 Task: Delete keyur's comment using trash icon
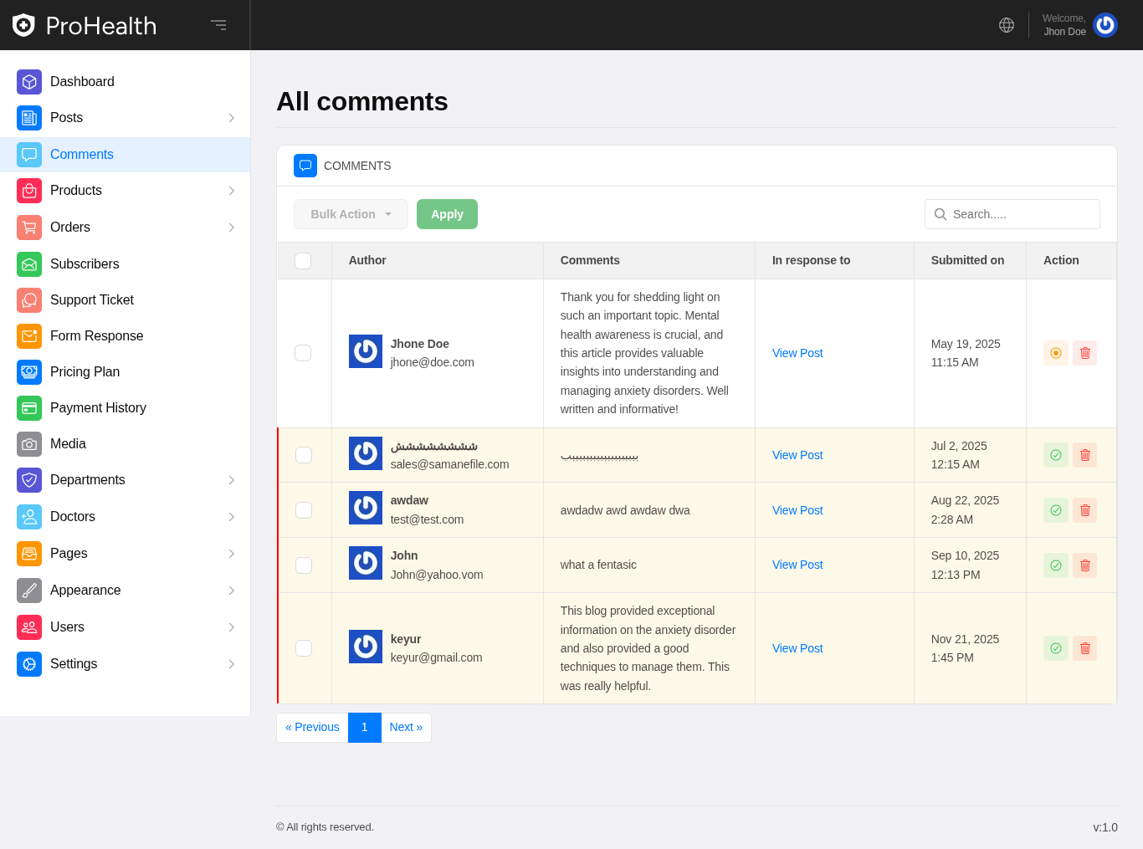click(1084, 648)
